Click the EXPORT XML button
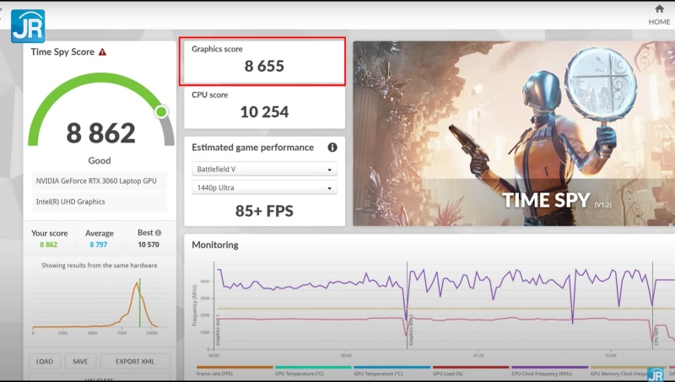675x382 pixels. click(x=135, y=362)
